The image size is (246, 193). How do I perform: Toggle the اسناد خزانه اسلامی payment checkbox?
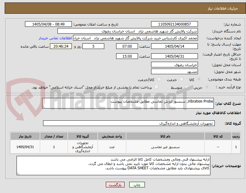point(156,87)
